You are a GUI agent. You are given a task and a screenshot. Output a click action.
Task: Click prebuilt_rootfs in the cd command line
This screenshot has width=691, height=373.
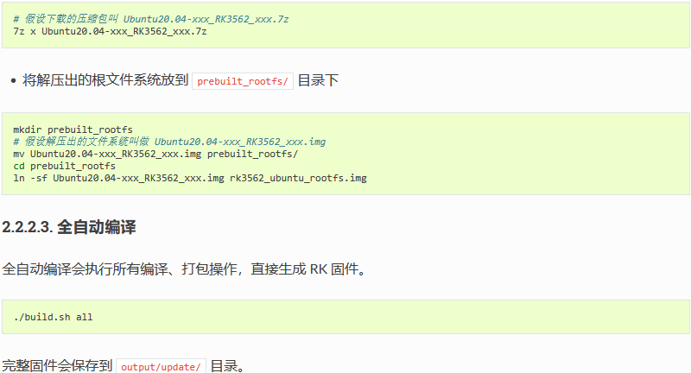[73, 166]
